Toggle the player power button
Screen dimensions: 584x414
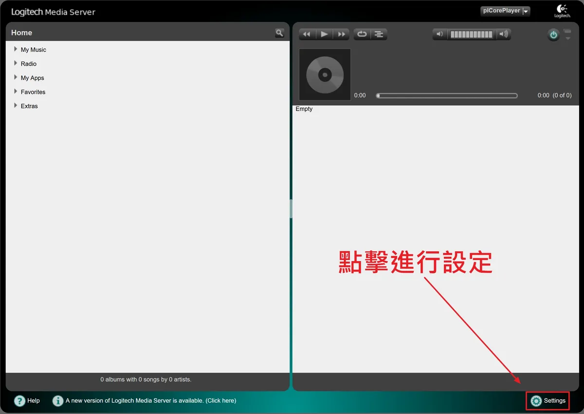point(553,35)
